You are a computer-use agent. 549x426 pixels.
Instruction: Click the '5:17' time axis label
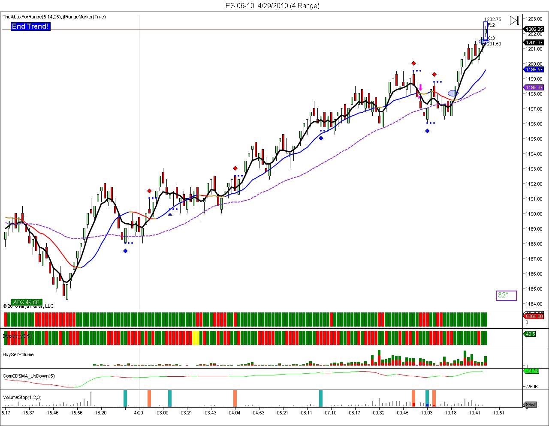click(x=6, y=413)
